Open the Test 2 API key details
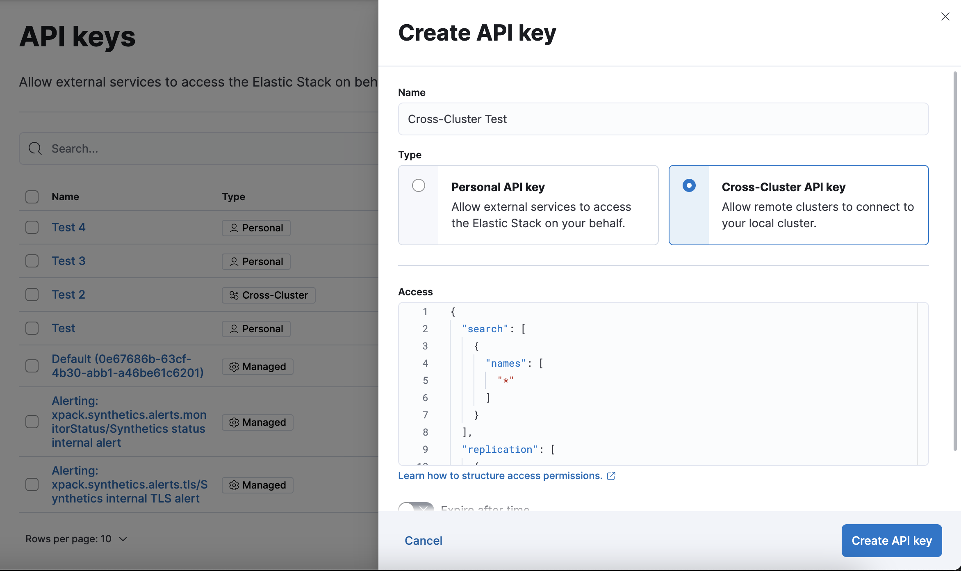 click(68, 294)
